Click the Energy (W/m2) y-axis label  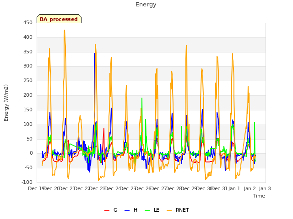[6, 103]
